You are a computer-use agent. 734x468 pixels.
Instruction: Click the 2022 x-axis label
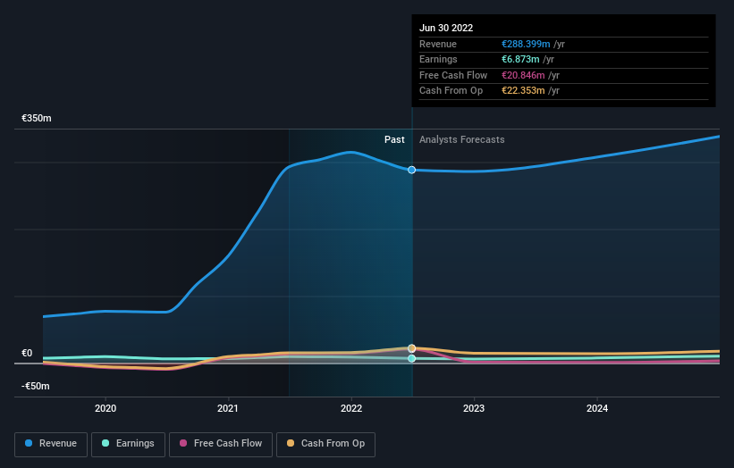tap(351, 409)
